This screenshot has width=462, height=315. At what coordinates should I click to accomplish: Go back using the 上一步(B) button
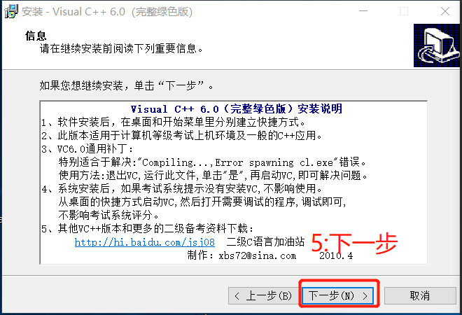coord(262,295)
